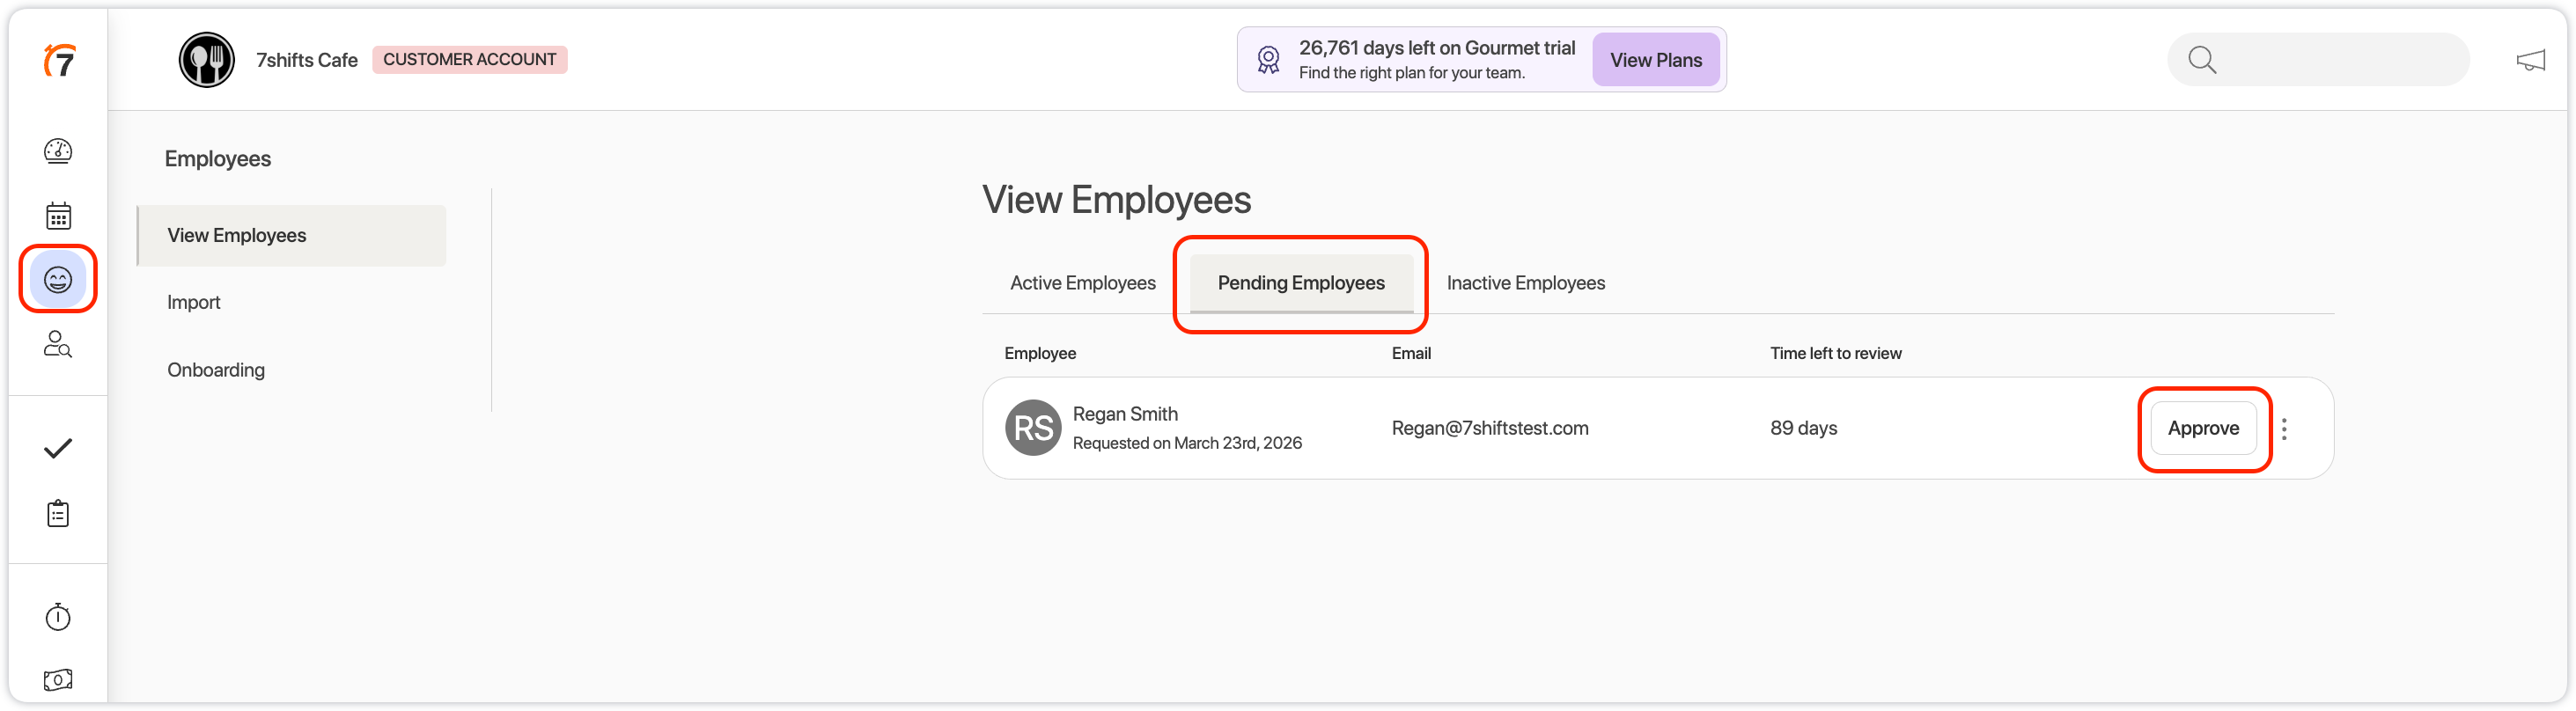Click the cash money icon in sidebar
Screen dimensions: 2576x711
coord(58,680)
